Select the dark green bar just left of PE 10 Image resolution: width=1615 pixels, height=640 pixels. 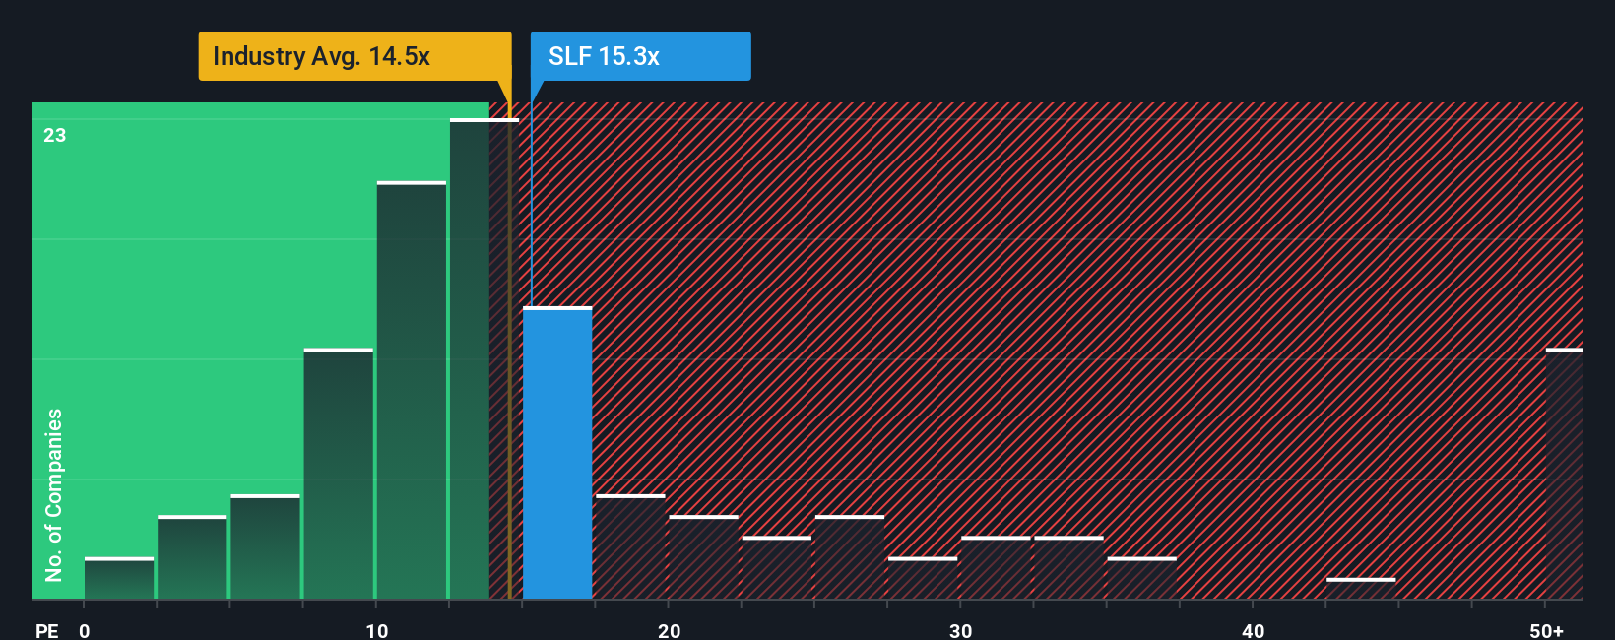(x=339, y=474)
